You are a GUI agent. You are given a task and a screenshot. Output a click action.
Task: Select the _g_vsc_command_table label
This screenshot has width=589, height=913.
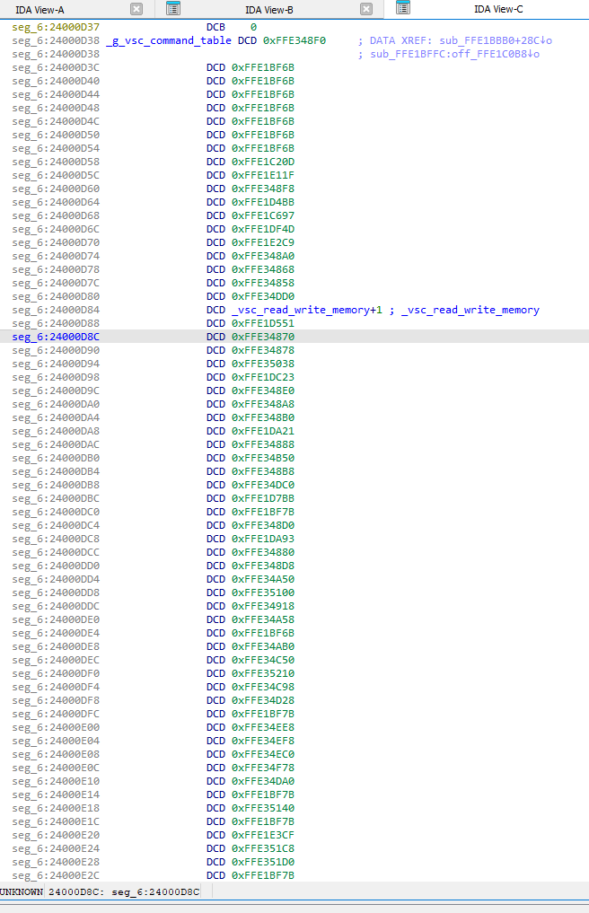click(x=169, y=40)
